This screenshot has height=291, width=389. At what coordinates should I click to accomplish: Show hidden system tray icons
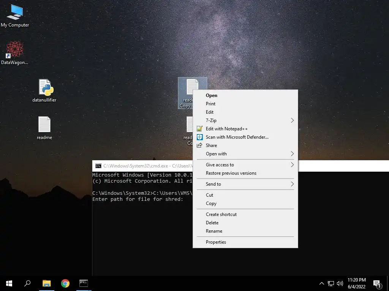[x=321, y=283]
